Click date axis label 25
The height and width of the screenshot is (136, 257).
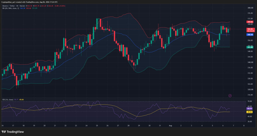(x=97, y=125)
